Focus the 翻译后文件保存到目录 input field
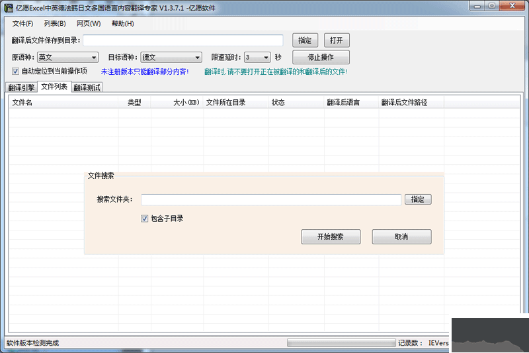This screenshot has height=353, width=529. (x=183, y=40)
